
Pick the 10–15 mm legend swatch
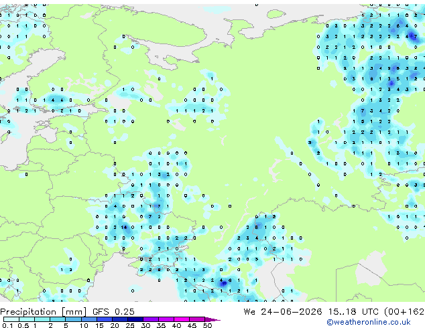[88, 319]
